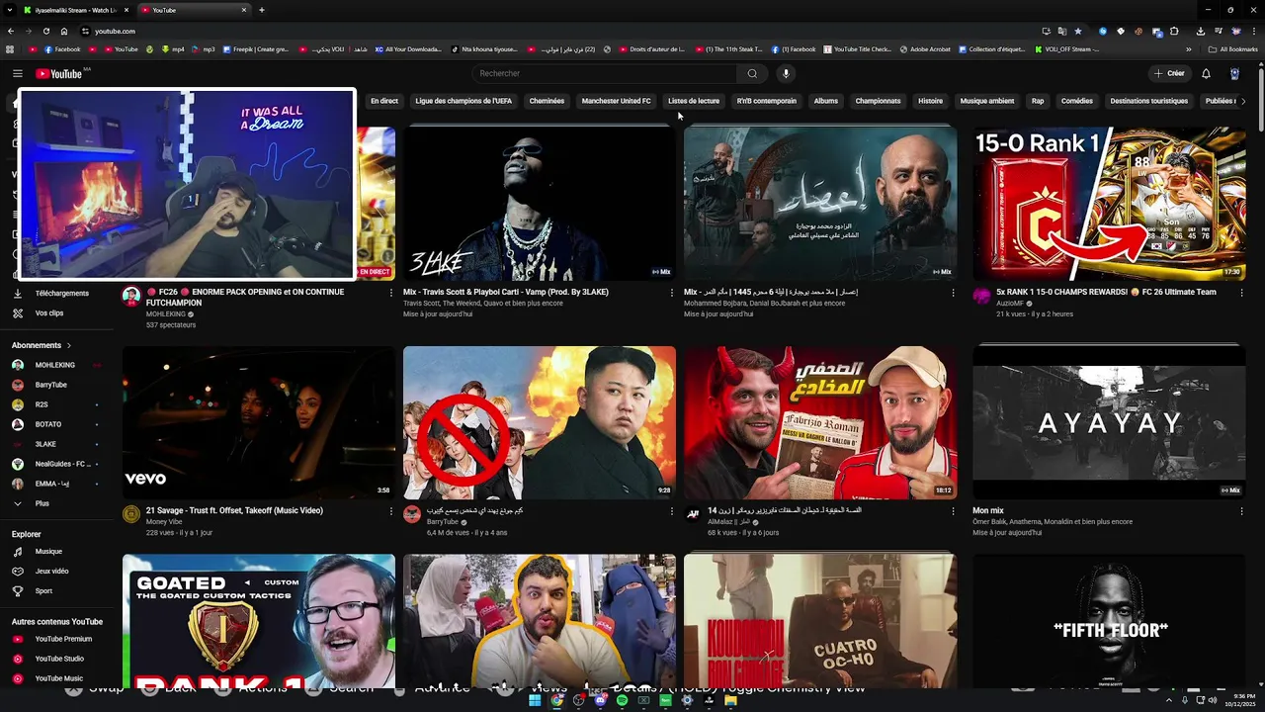Open File Explorer from the taskbar
This screenshot has width=1265, height=712.
pyautogui.click(x=730, y=700)
